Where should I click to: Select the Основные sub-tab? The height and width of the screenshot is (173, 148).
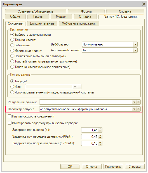[15, 23]
